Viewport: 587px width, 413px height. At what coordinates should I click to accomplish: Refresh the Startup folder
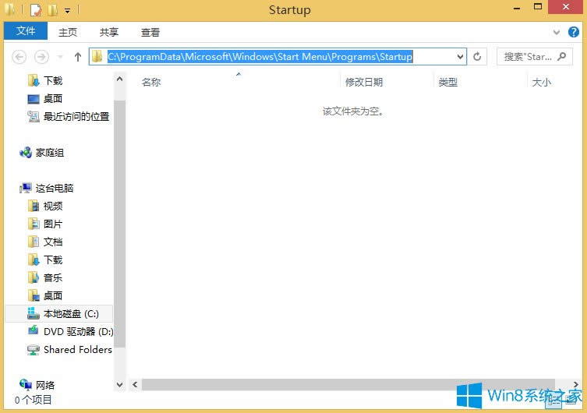point(477,57)
